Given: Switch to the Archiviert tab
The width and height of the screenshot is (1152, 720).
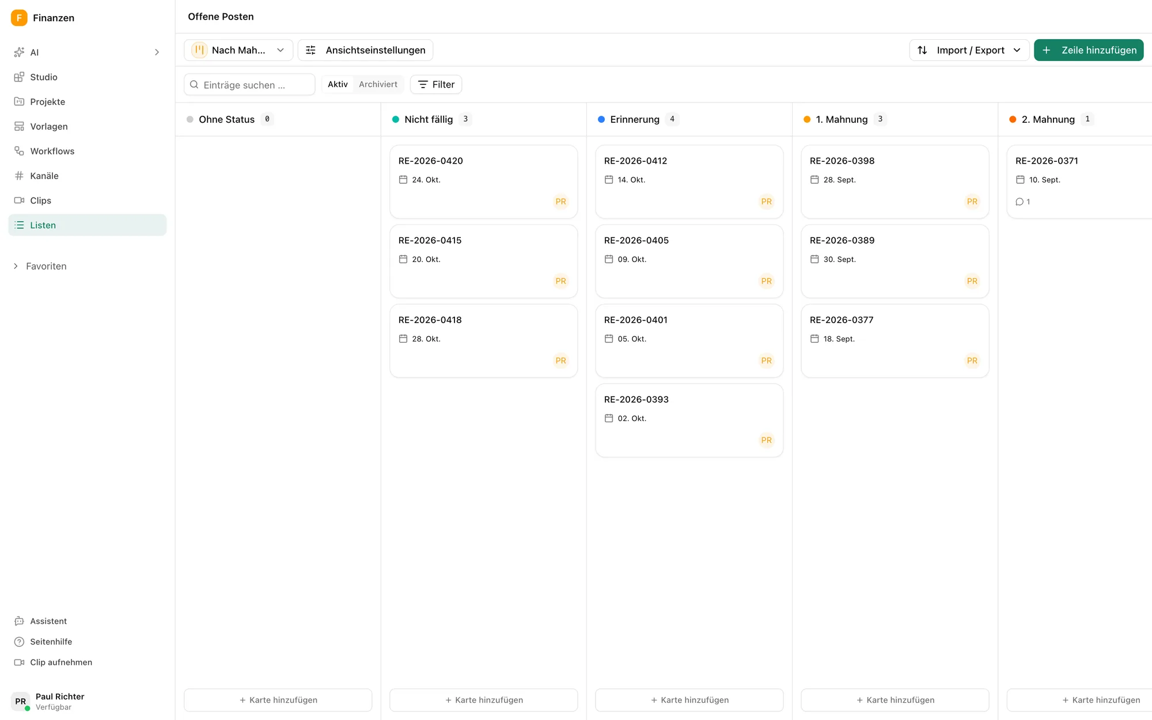Looking at the screenshot, I should coord(378,84).
